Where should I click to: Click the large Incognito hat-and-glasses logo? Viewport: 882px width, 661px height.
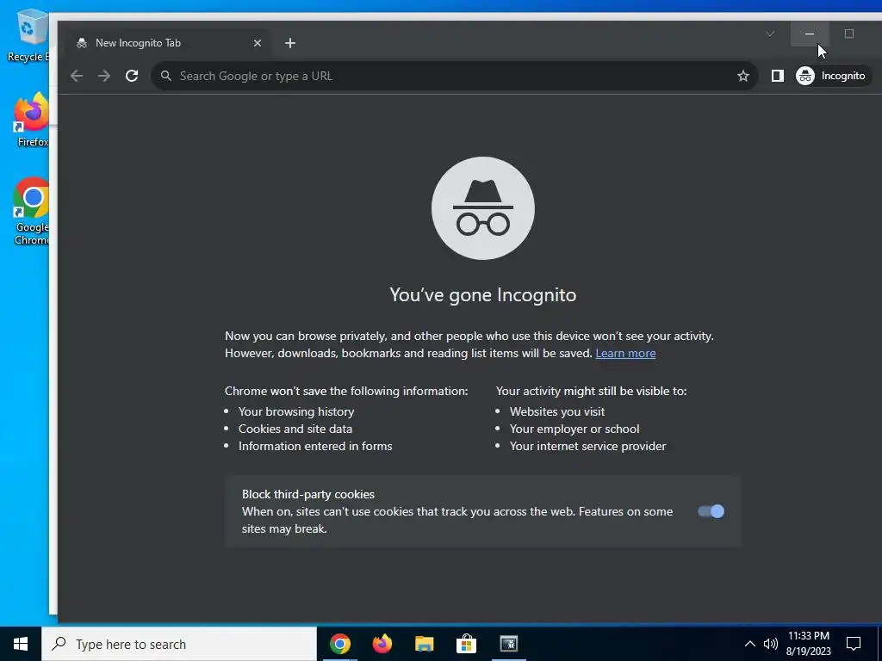pyautogui.click(x=483, y=208)
